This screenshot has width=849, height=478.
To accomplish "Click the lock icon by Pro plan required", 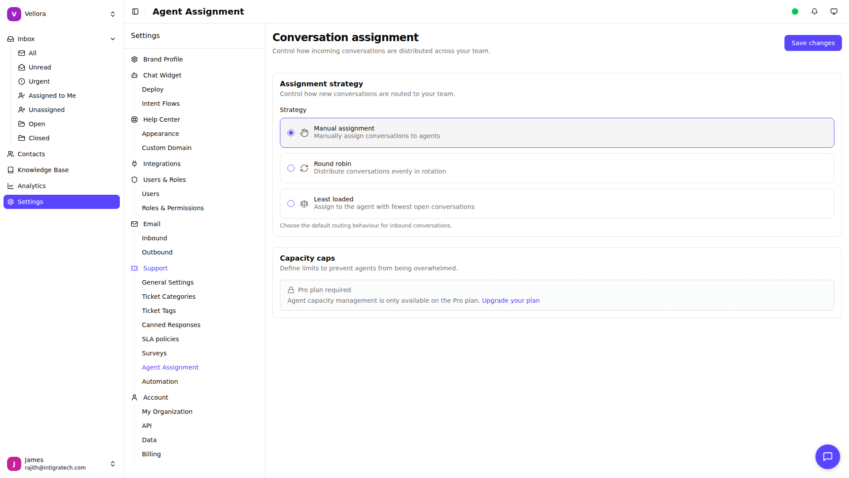I will (x=291, y=290).
